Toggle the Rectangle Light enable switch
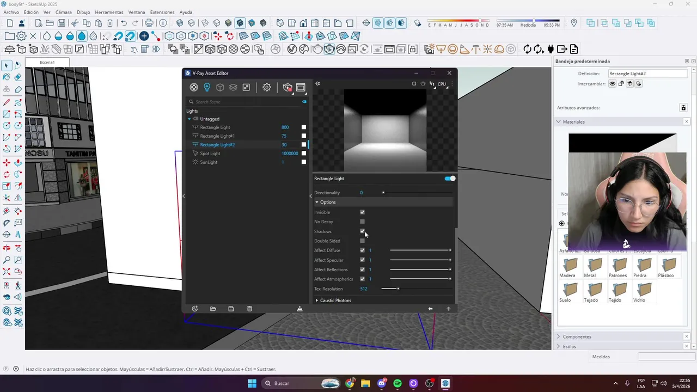 coord(450,179)
